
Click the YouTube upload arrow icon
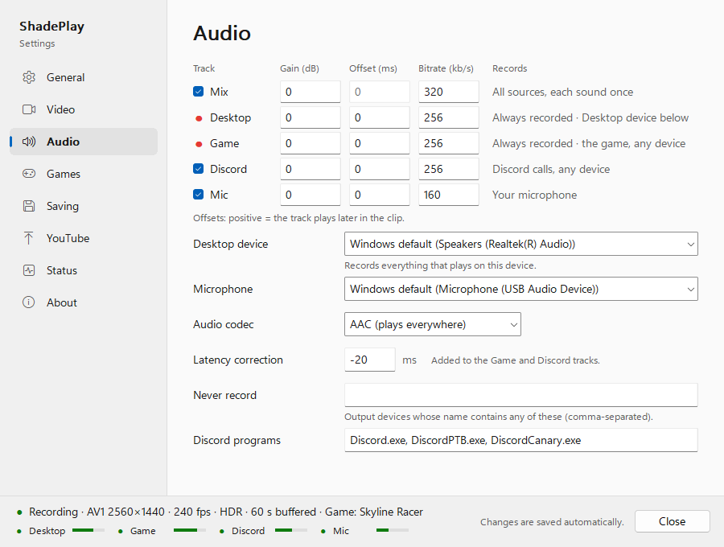[29, 238]
